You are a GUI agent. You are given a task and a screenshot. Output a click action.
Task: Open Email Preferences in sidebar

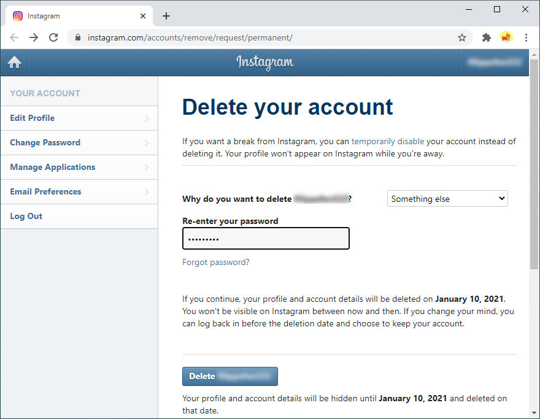(79, 191)
